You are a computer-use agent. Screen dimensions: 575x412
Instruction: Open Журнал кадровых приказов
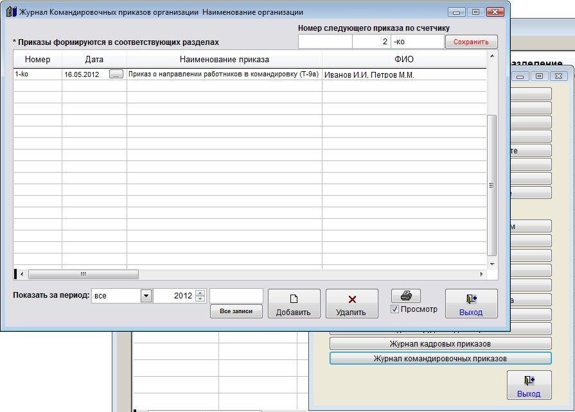pyautogui.click(x=440, y=344)
